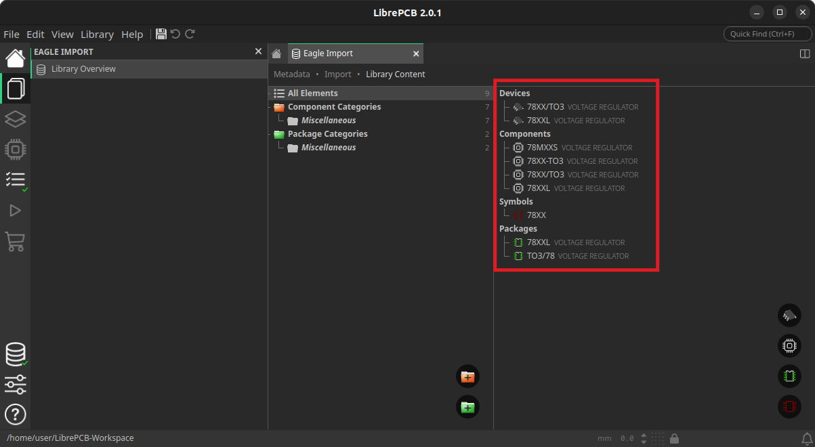
Task: Open the Library menu
Action: 97,34
